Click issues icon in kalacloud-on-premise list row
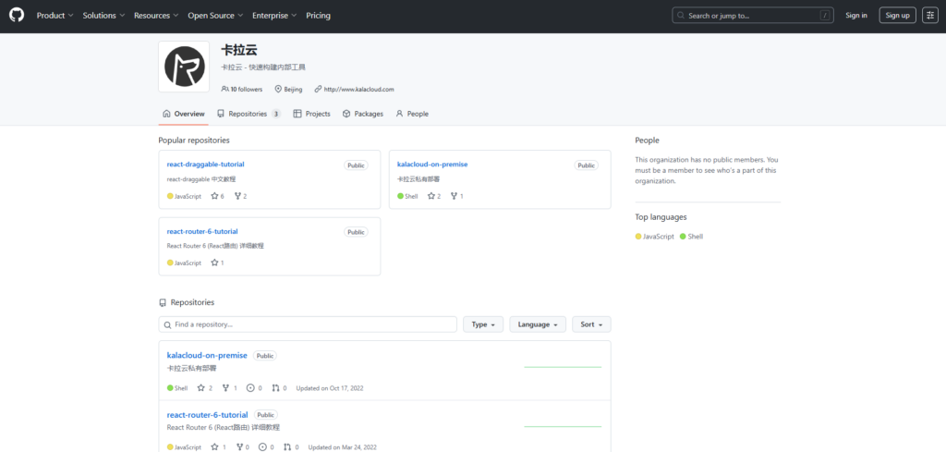Screen dimensions: 946x452 [250, 388]
